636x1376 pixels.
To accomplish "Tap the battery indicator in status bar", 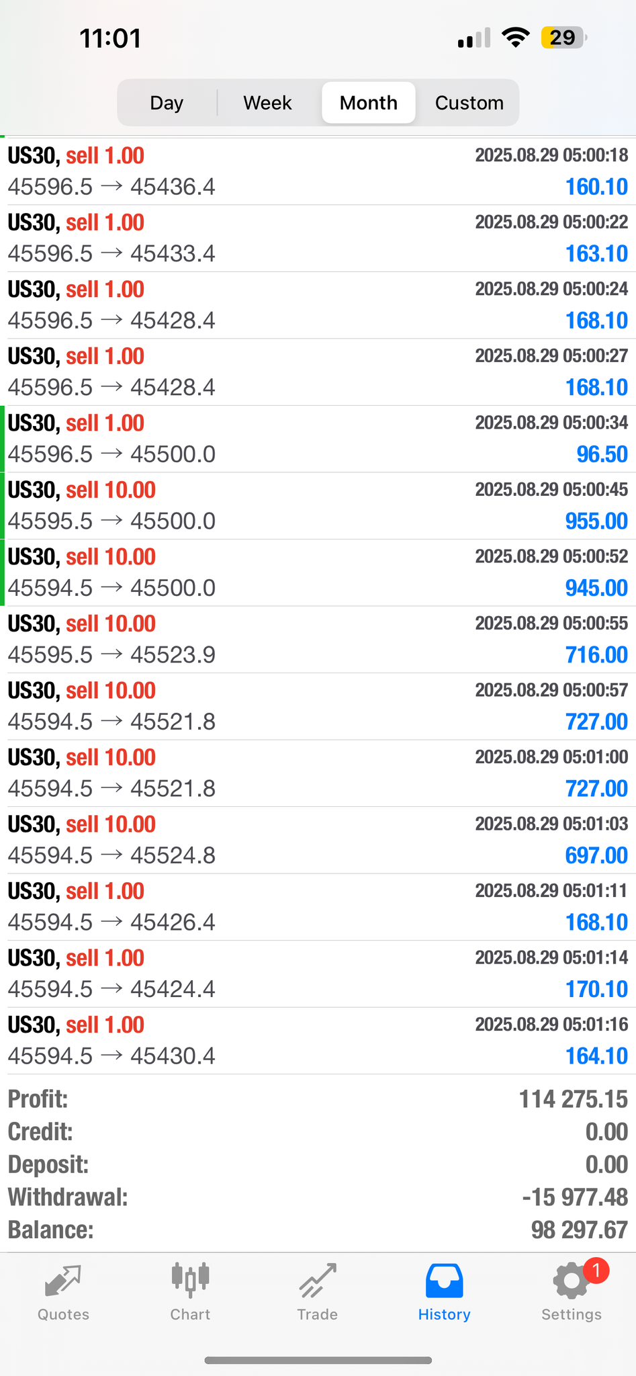I will click(x=563, y=38).
